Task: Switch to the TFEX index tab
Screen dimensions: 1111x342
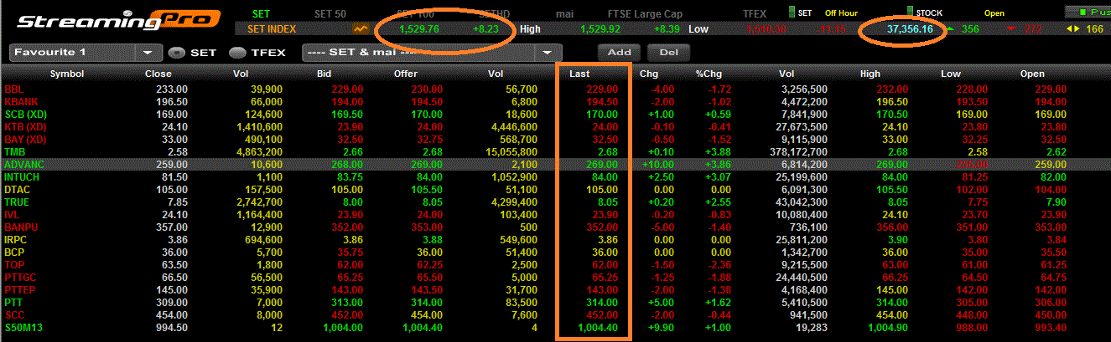Action: (x=755, y=13)
